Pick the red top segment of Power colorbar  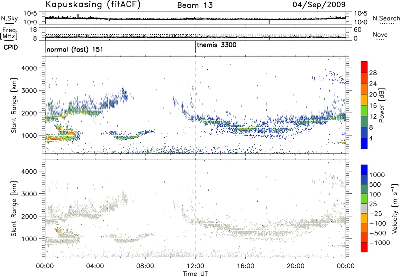364,67
